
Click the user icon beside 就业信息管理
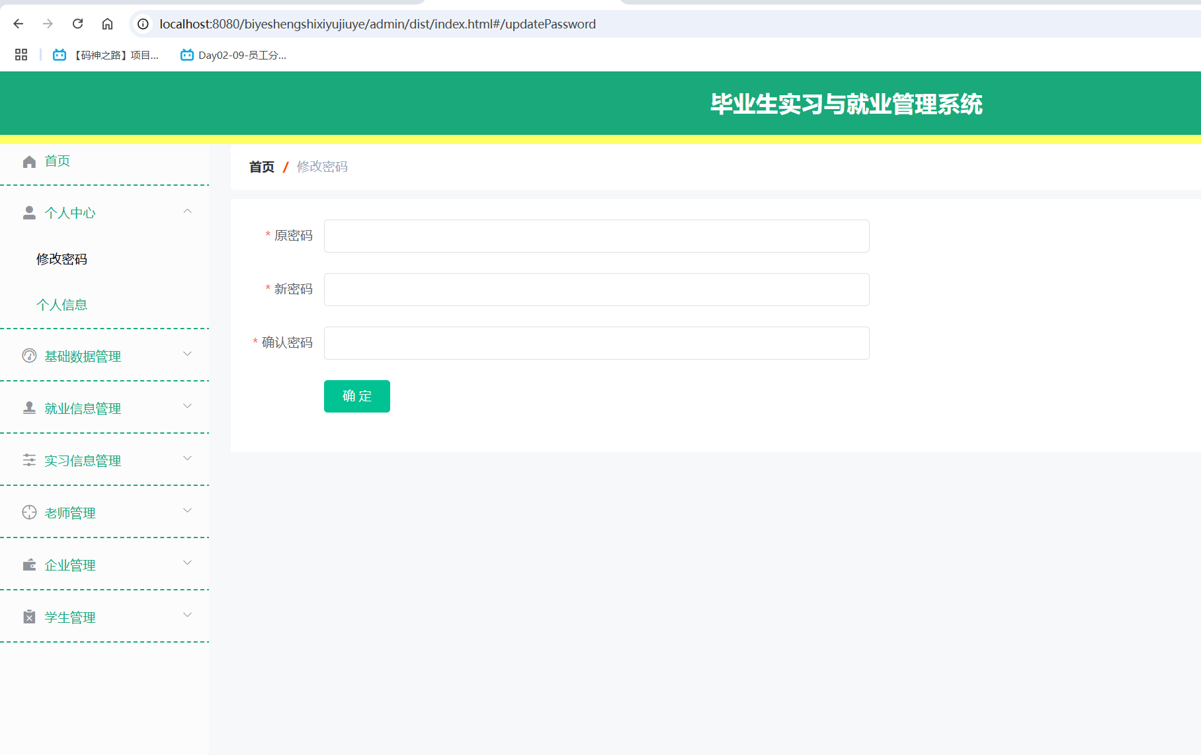point(29,408)
